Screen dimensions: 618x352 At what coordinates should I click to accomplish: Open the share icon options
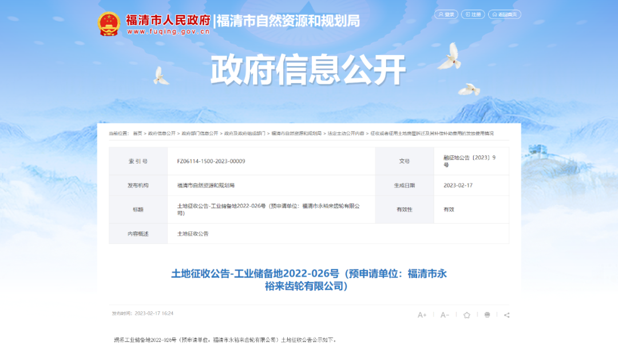506,315
